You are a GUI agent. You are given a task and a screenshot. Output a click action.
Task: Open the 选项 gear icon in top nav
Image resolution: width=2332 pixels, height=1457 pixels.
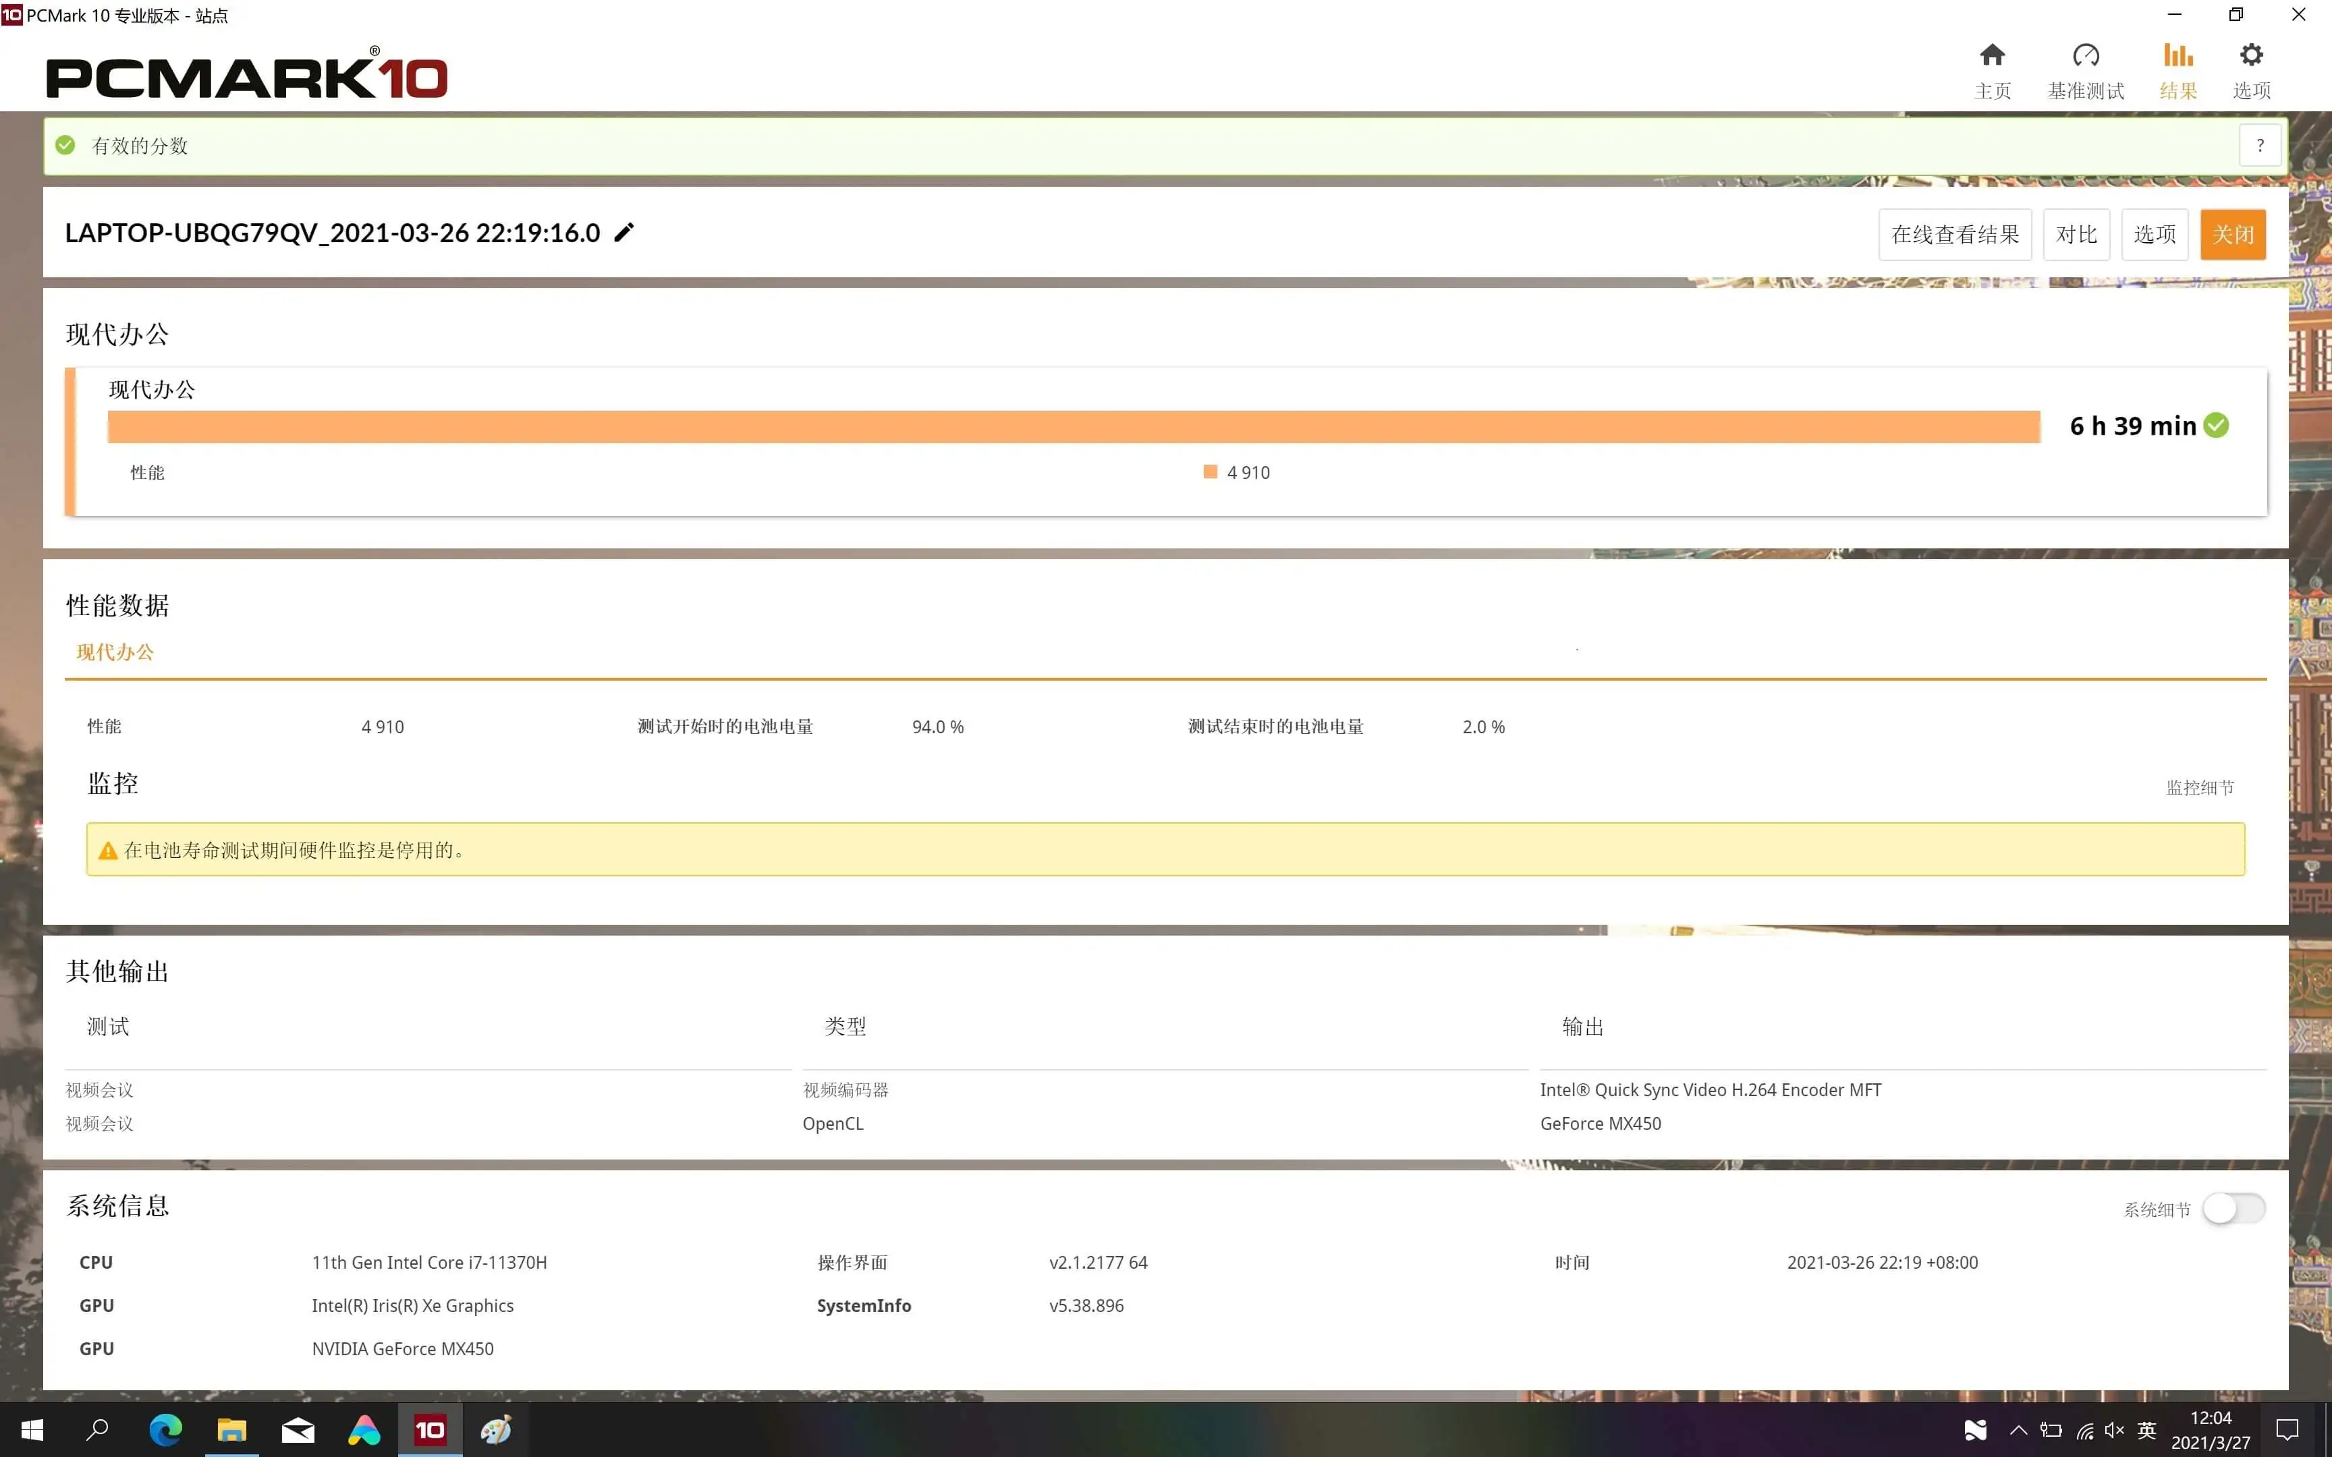click(x=2251, y=55)
